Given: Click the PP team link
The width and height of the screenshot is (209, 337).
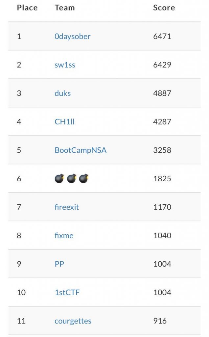Looking at the screenshot, I should tap(59, 264).
